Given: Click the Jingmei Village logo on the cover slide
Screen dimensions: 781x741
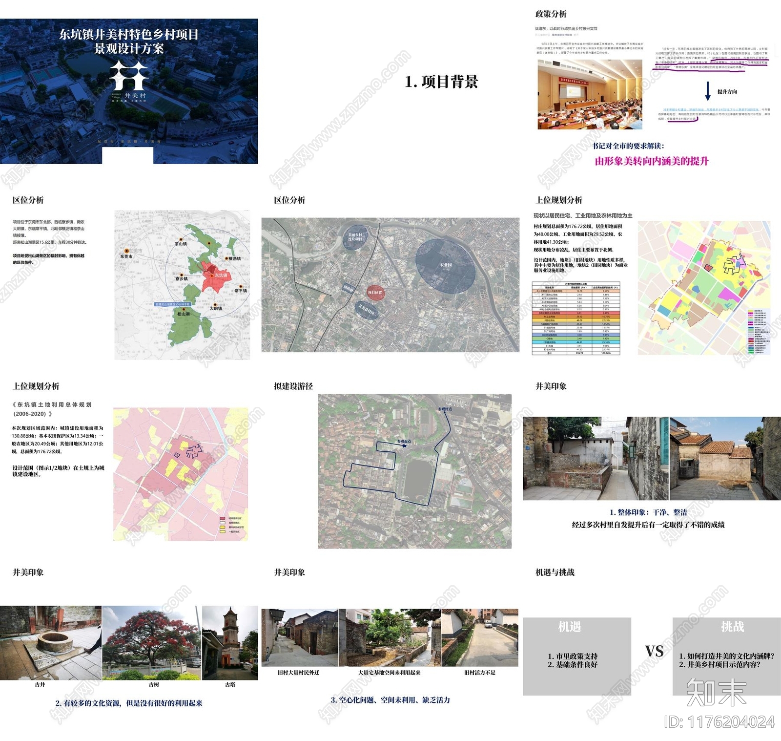Looking at the screenshot, I should 129,81.
